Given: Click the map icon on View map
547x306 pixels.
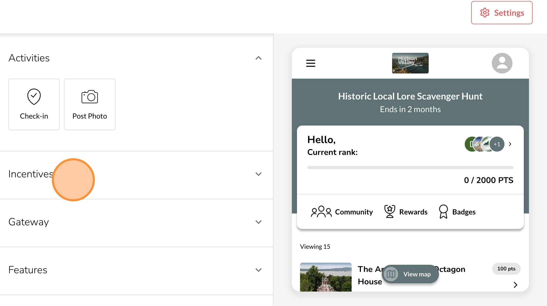Looking at the screenshot, I should [391, 274].
